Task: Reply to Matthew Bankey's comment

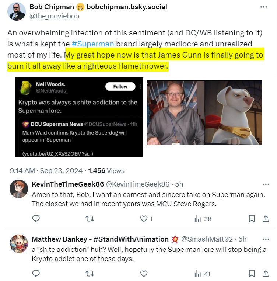Action: 36,273
